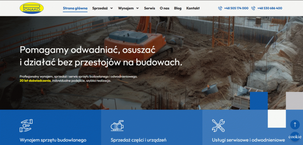Open the Sprzedaż menu item

pyautogui.click(x=100, y=8)
